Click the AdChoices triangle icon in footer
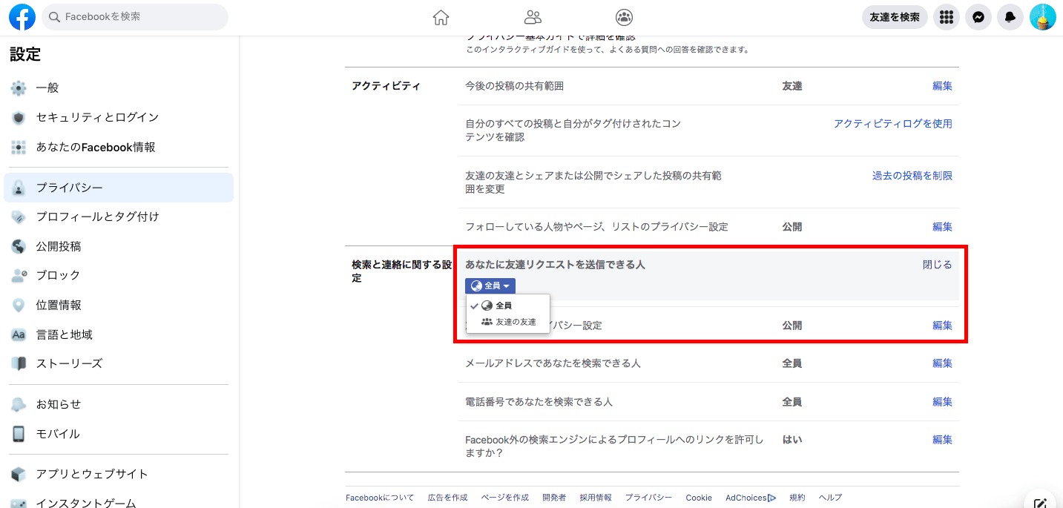 (x=772, y=498)
